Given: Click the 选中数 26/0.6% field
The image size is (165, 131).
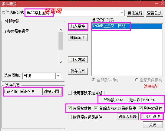Looking at the screenshot, I should pos(152,100).
